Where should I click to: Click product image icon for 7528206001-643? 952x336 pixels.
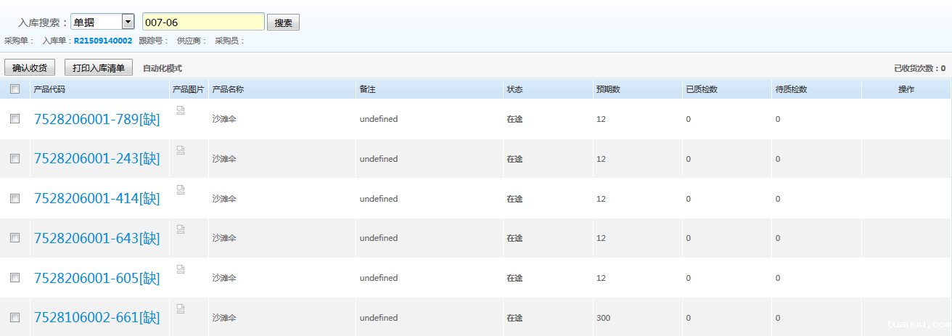point(180,229)
